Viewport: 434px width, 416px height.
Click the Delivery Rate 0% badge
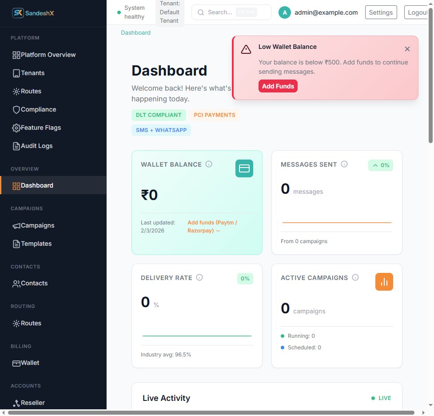(x=245, y=279)
